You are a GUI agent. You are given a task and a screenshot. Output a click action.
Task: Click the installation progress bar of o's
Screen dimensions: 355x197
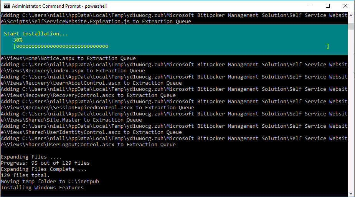171,46
